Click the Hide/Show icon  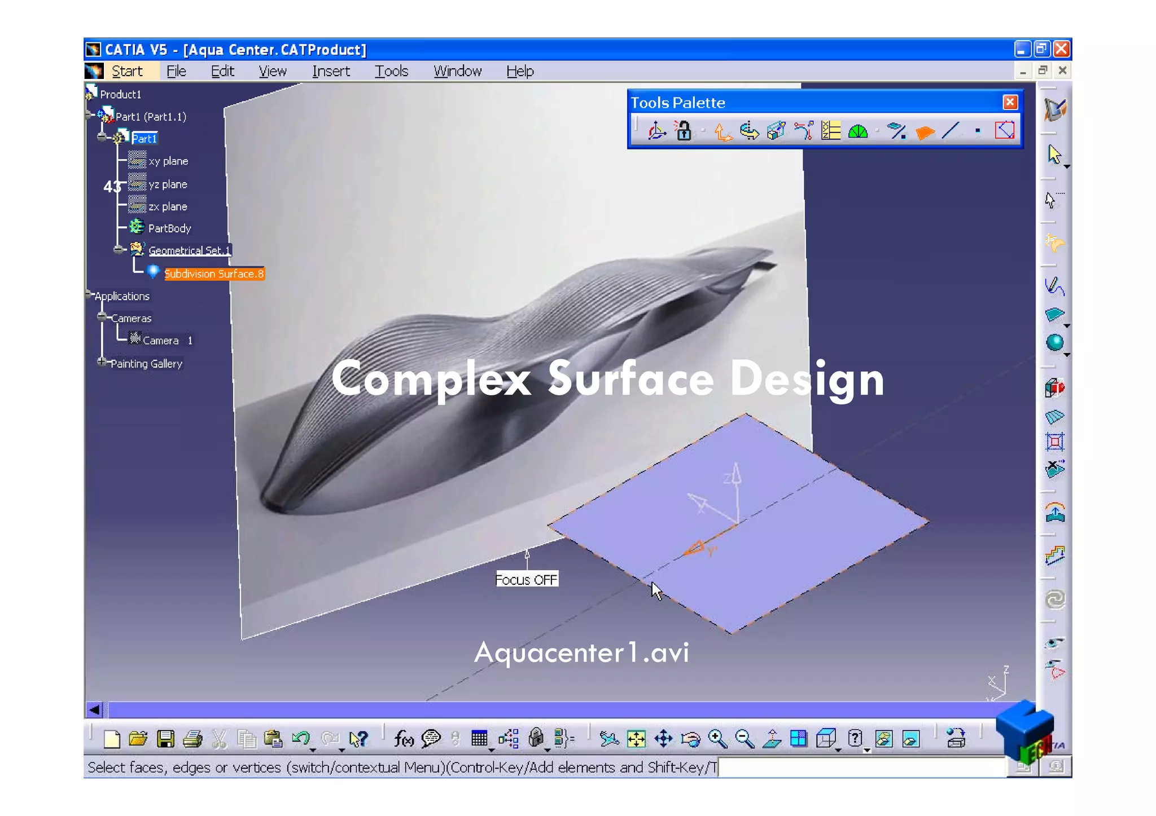(883, 739)
